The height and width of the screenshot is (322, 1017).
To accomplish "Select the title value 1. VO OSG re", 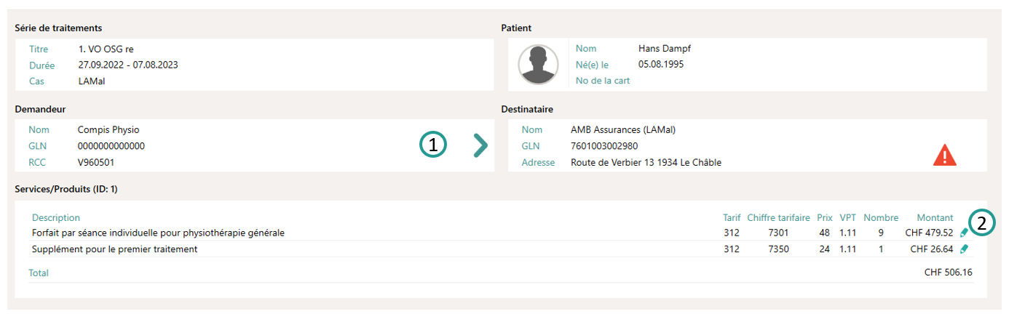I will click(x=106, y=49).
